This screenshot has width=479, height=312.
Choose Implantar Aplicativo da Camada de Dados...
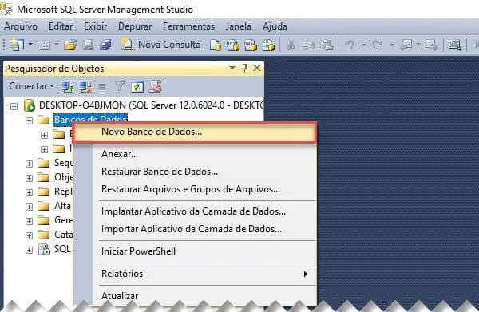tap(194, 211)
